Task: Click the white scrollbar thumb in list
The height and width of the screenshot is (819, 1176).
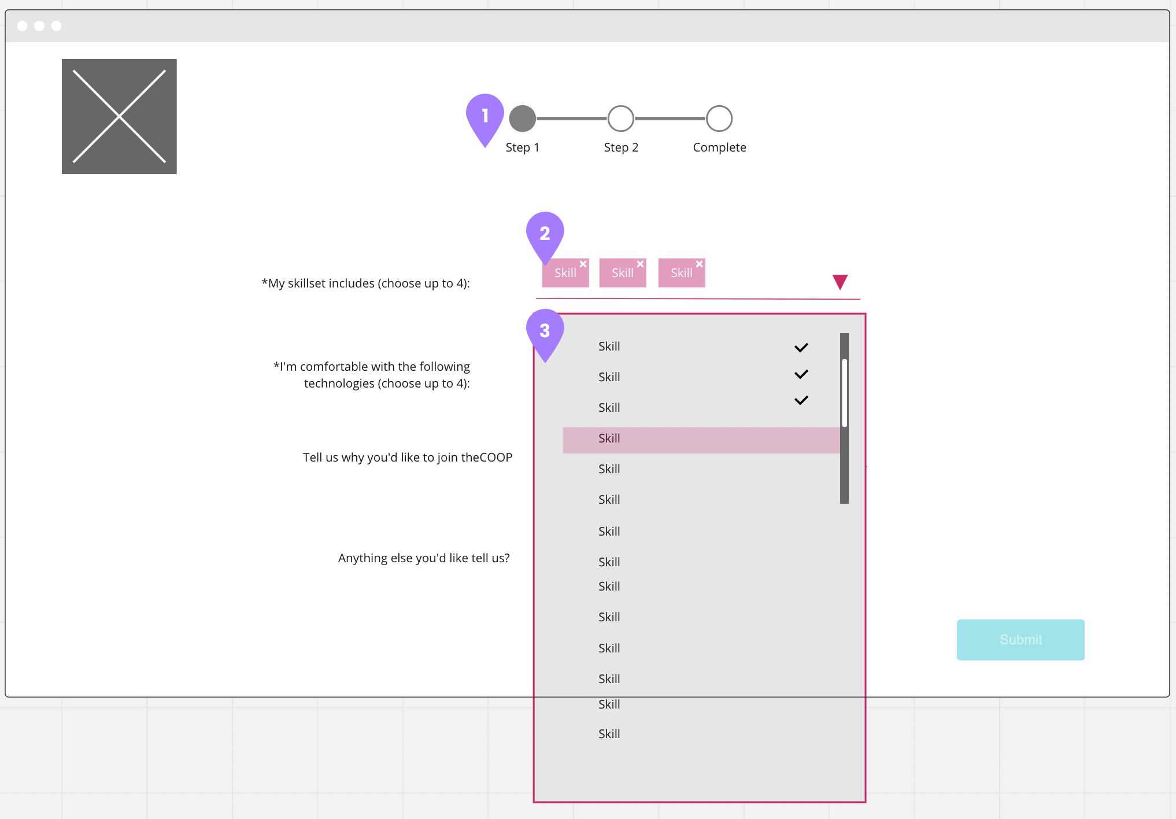Action: pyautogui.click(x=844, y=393)
